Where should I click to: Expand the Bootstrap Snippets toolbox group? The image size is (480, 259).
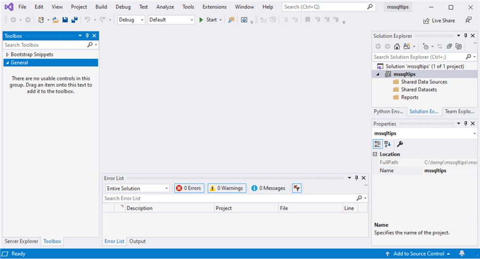coord(7,54)
